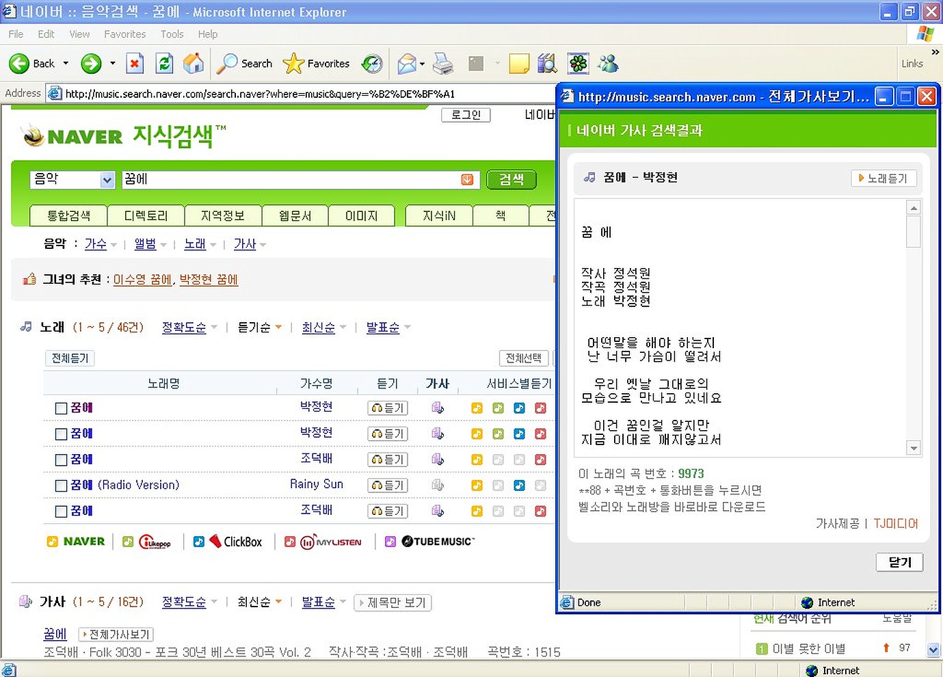The height and width of the screenshot is (677, 943).
Task: Expand the 노래 filter dropdown arrow
Action: (x=213, y=245)
